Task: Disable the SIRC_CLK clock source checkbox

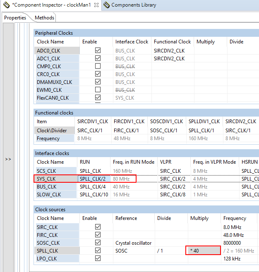Action: click(98, 227)
